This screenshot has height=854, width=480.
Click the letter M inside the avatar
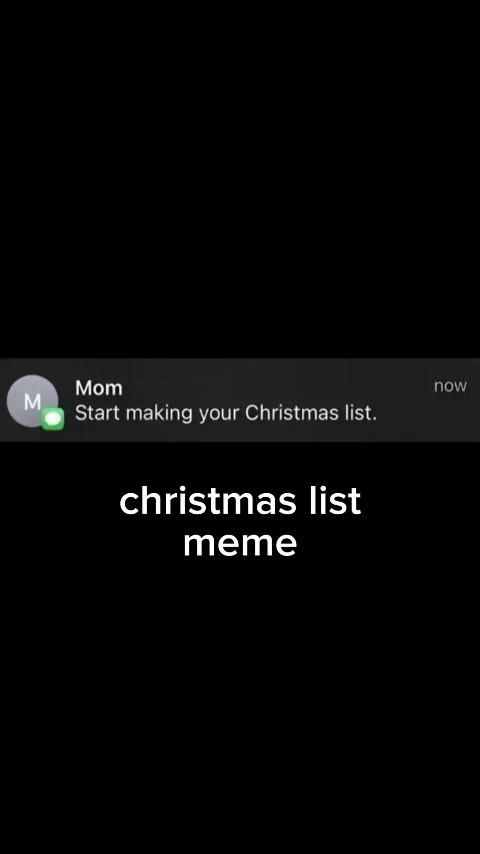(x=32, y=402)
